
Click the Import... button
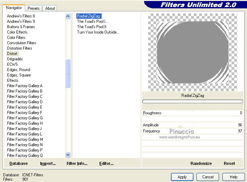click(48, 163)
